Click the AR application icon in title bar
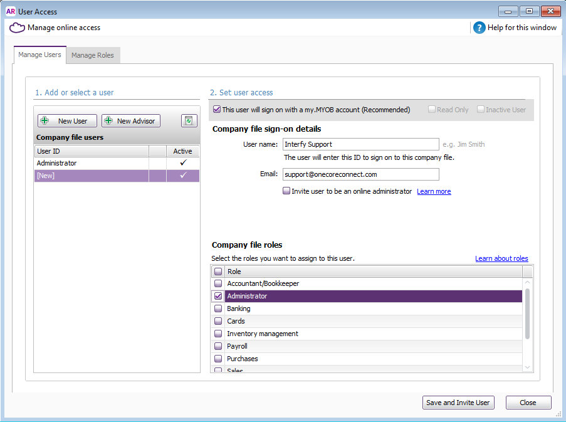Viewport: 566px width, 422px height. [x=10, y=11]
